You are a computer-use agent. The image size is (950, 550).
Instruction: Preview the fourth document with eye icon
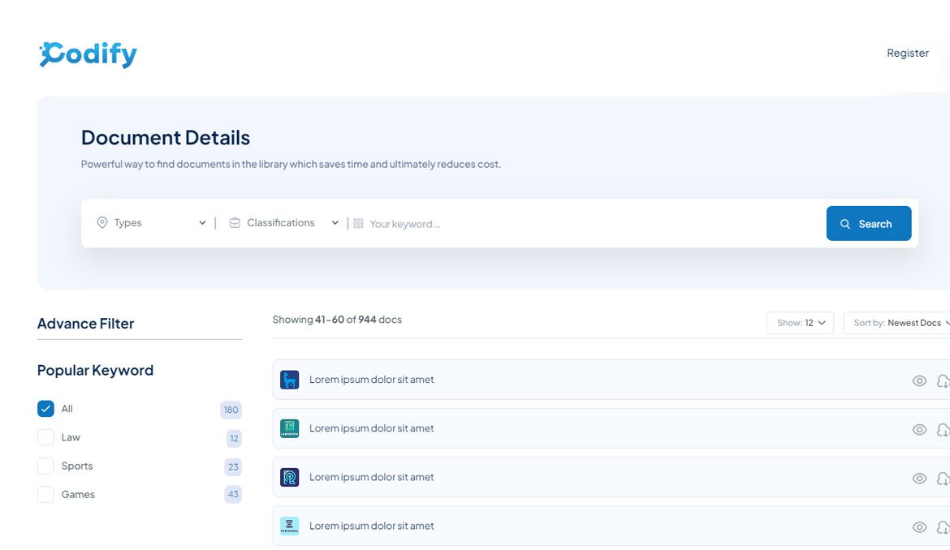[919, 527]
